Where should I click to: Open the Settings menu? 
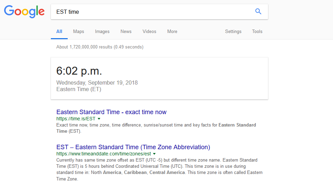tap(233, 31)
